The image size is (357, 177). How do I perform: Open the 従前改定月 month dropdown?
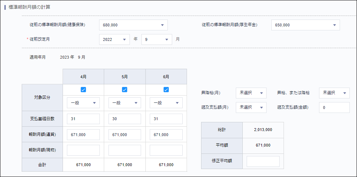coord(156,39)
